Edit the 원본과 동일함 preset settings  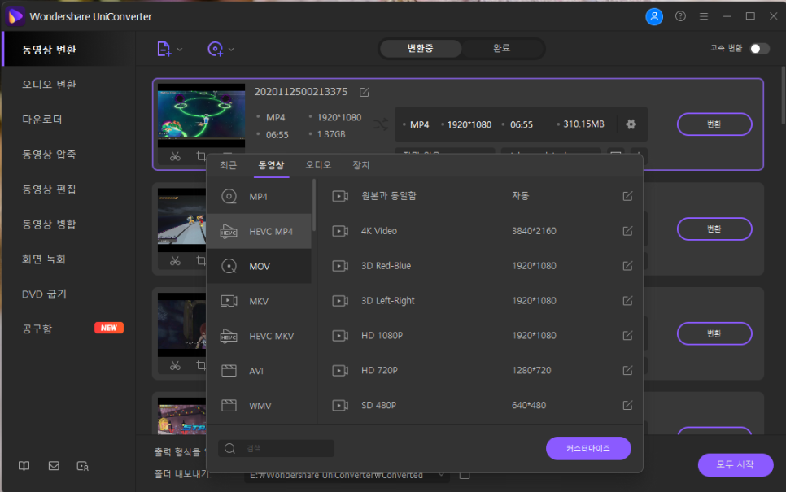[x=627, y=196]
